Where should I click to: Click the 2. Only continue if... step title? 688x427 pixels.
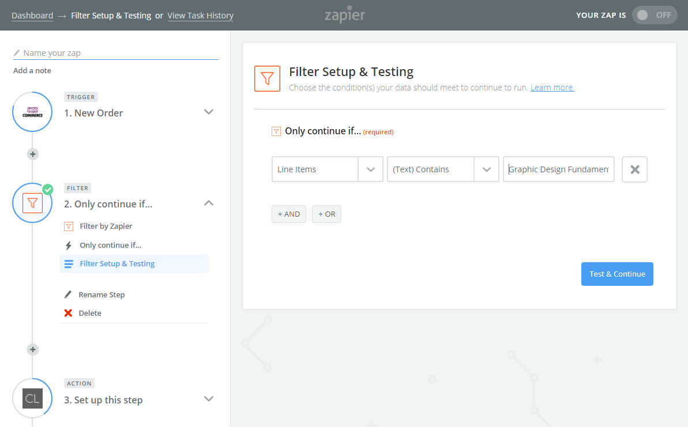[x=108, y=205]
